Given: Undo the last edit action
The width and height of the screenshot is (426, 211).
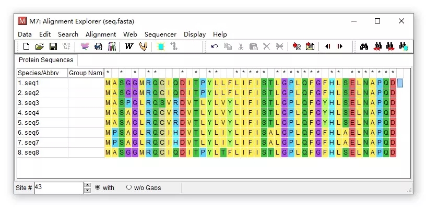Looking at the screenshot, I should [x=215, y=46].
